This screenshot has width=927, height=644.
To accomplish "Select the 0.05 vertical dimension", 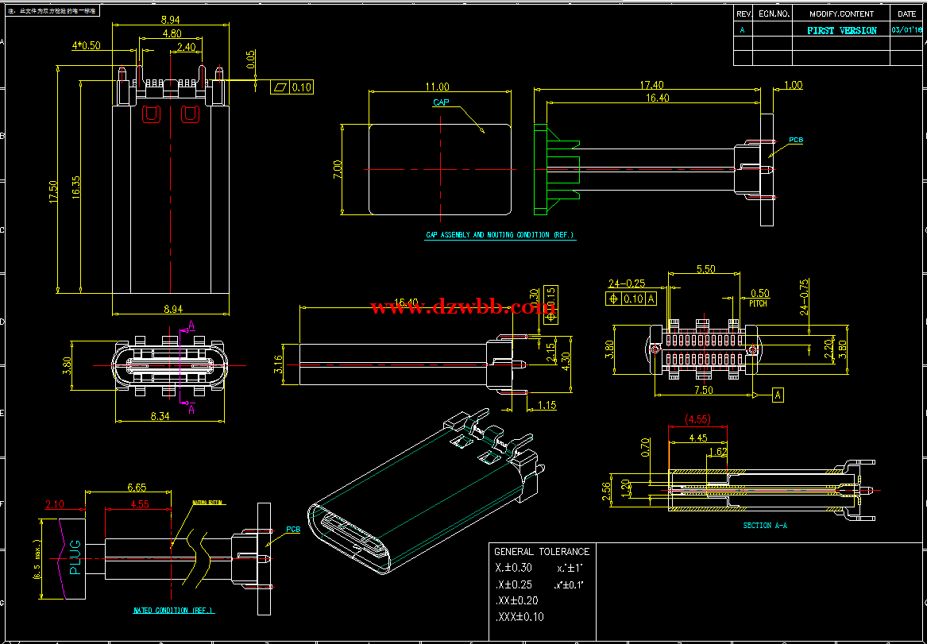I will (x=250, y=60).
